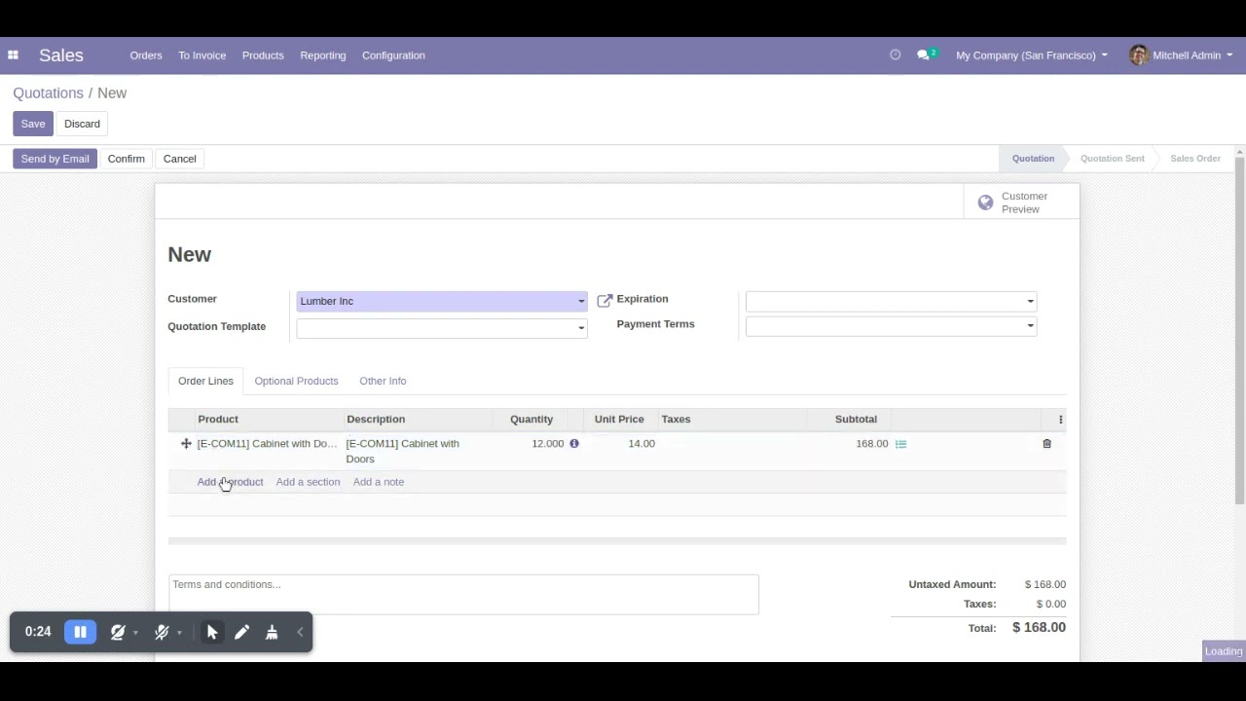
Task: Open the My Company (San Francisco) switcher
Action: pos(1032,55)
